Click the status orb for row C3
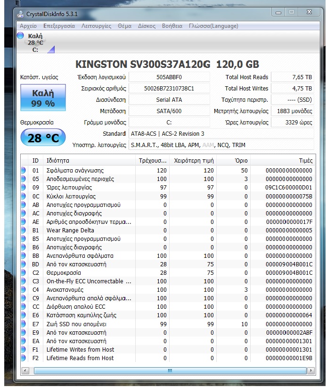This screenshot has height=387, width=326. pos(24,281)
